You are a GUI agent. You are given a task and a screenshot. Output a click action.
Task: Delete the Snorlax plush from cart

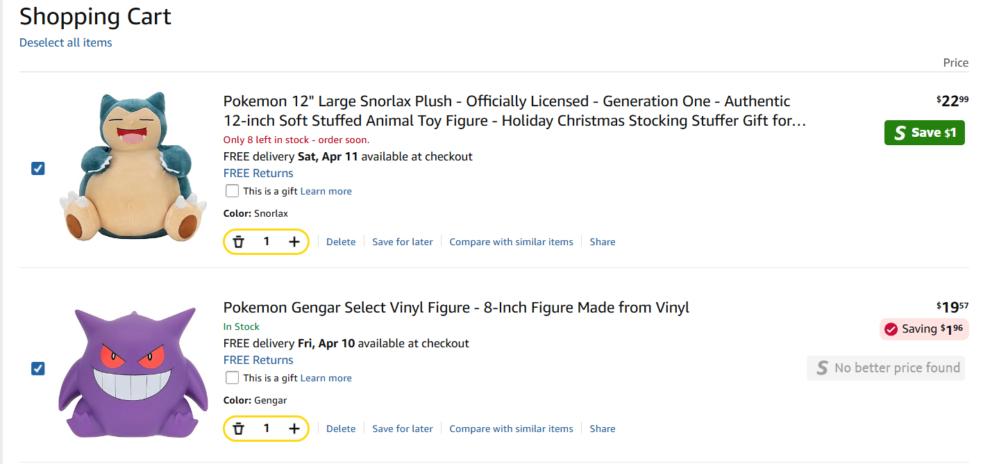(x=341, y=242)
